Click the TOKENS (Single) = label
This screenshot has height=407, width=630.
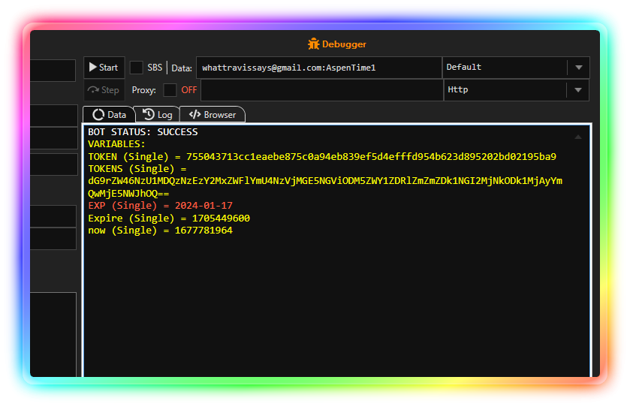coord(137,169)
